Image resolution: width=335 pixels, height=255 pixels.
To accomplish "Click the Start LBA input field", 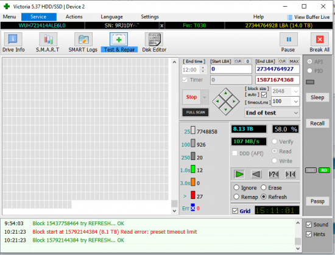I will (231, 69).
